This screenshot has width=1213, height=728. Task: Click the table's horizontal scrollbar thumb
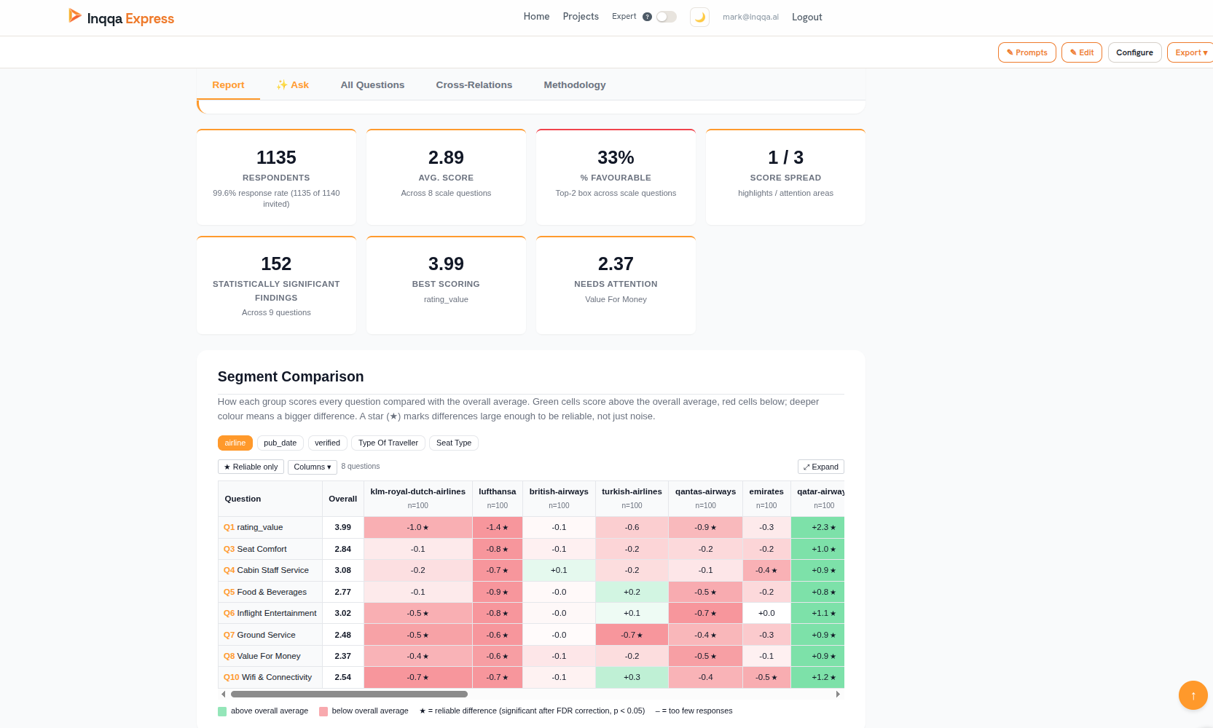tap(349, 695)
